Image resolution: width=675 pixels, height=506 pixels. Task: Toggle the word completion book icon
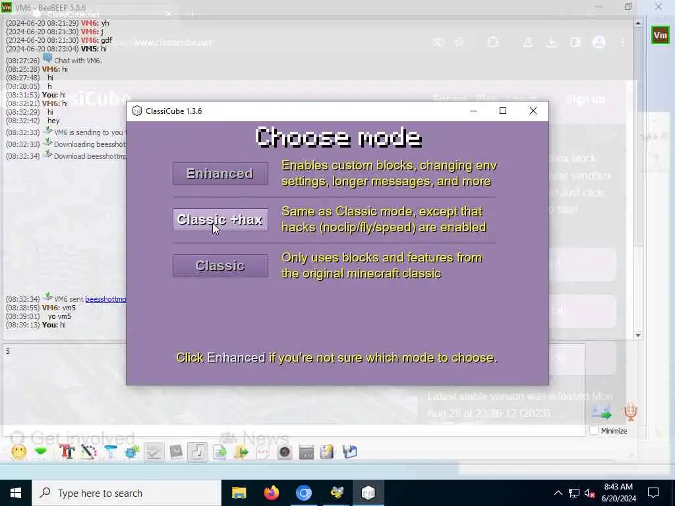pyautogui.click(x=176, y=452)
